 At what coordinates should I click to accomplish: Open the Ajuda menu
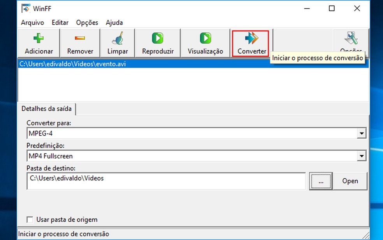pos(114,23)
